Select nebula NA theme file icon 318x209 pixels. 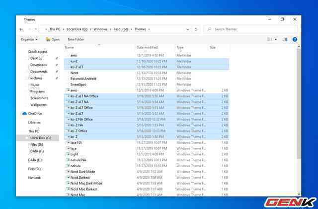pos(68,160)
